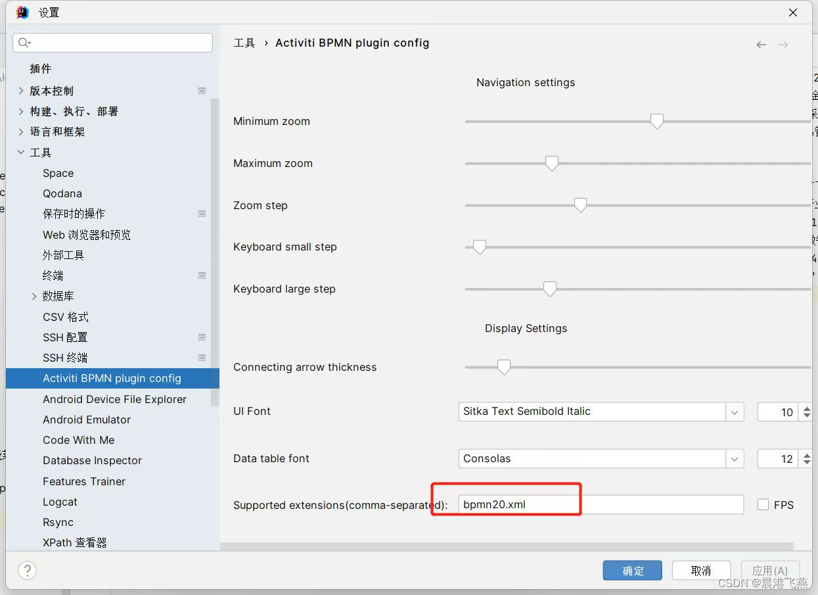The image size is (818, 595).
Task: Adjust Keyboard small step slider handle
Action: (480, 247)
